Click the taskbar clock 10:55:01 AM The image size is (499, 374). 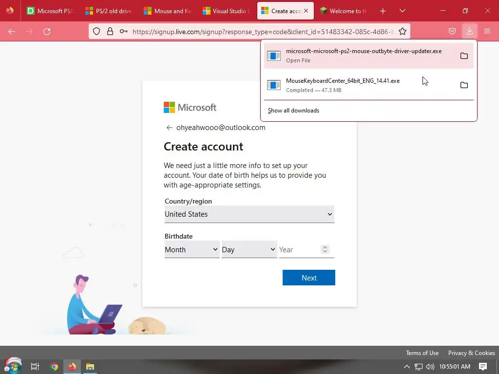pos(455,366)
